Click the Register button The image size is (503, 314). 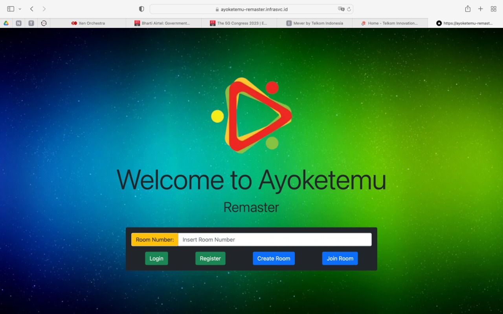pos(210,258)
